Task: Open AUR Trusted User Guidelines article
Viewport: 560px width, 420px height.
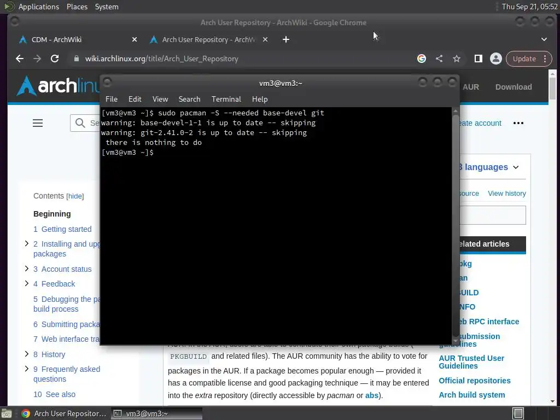Action: 471,362
